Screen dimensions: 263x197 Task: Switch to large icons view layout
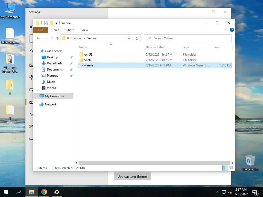coord(231,168)
